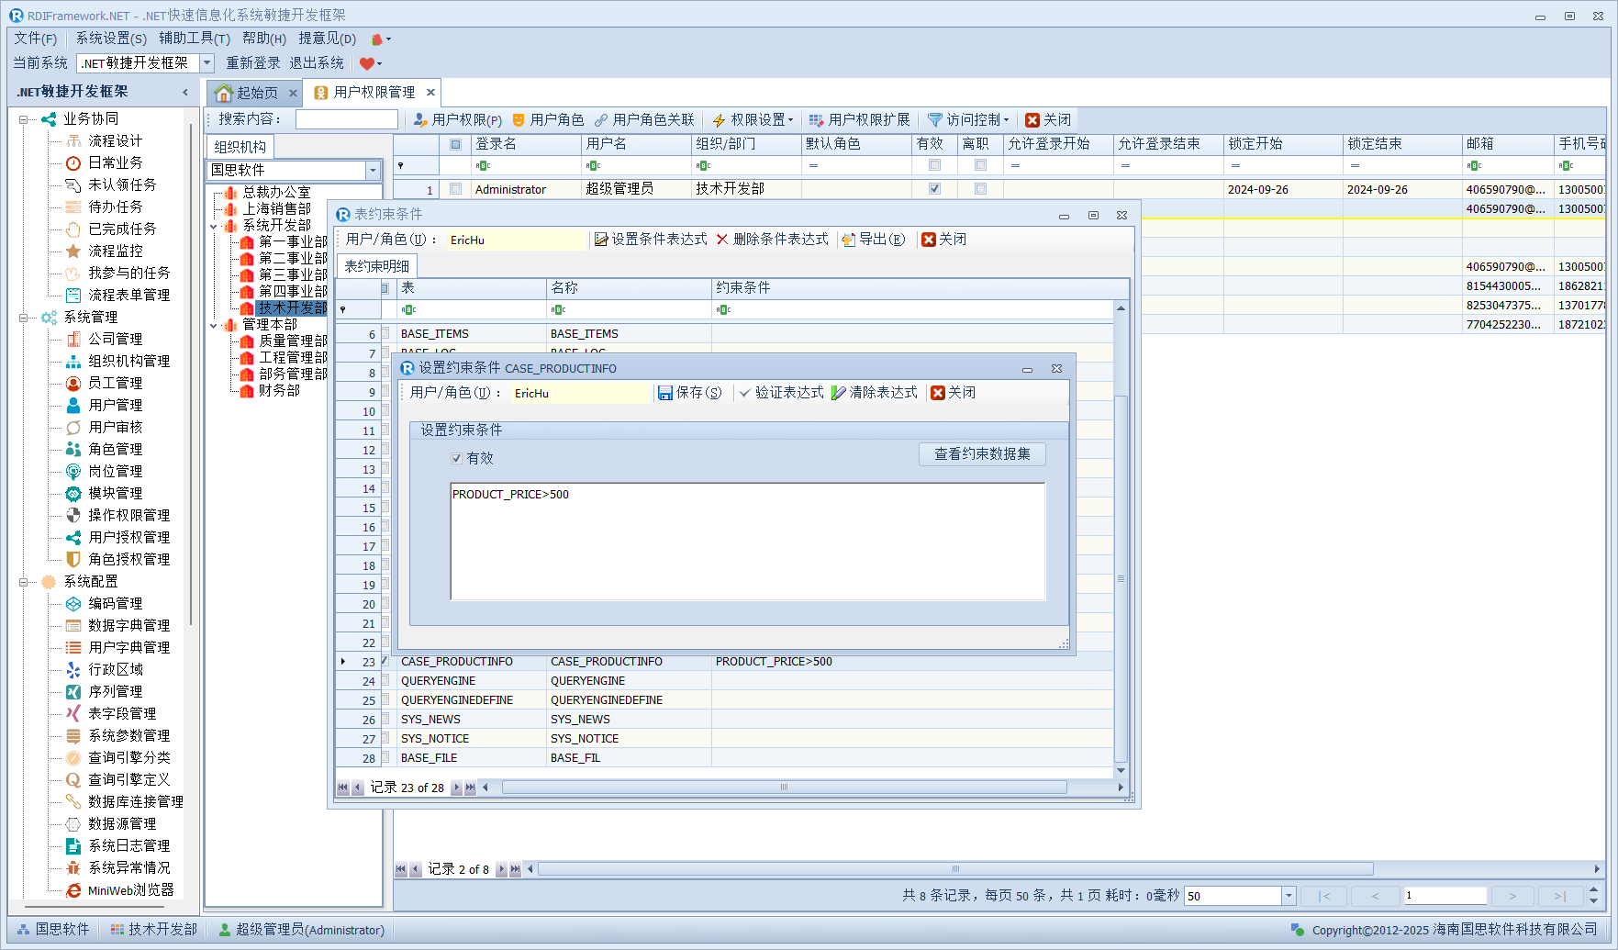This screenshot has width=1618, height=950.
Task: Click the table constraints vertical scrollbar
Action: (1121, 578)
